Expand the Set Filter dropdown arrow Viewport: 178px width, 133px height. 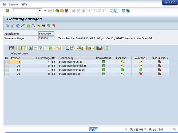[x=45, y=48]
